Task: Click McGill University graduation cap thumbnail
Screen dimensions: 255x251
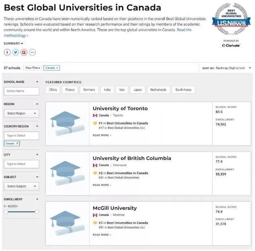Action: coord(67,223)
